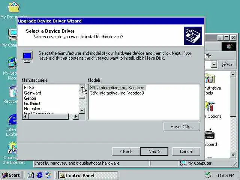The width and height of the screenshot is (240, 180).
Task: Cancel the Upgrade Device Driver Wizard
Action: [186, 151]
